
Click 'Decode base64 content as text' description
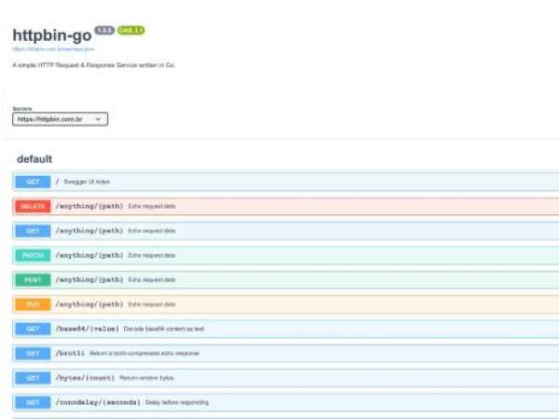[x=164, y=329]
